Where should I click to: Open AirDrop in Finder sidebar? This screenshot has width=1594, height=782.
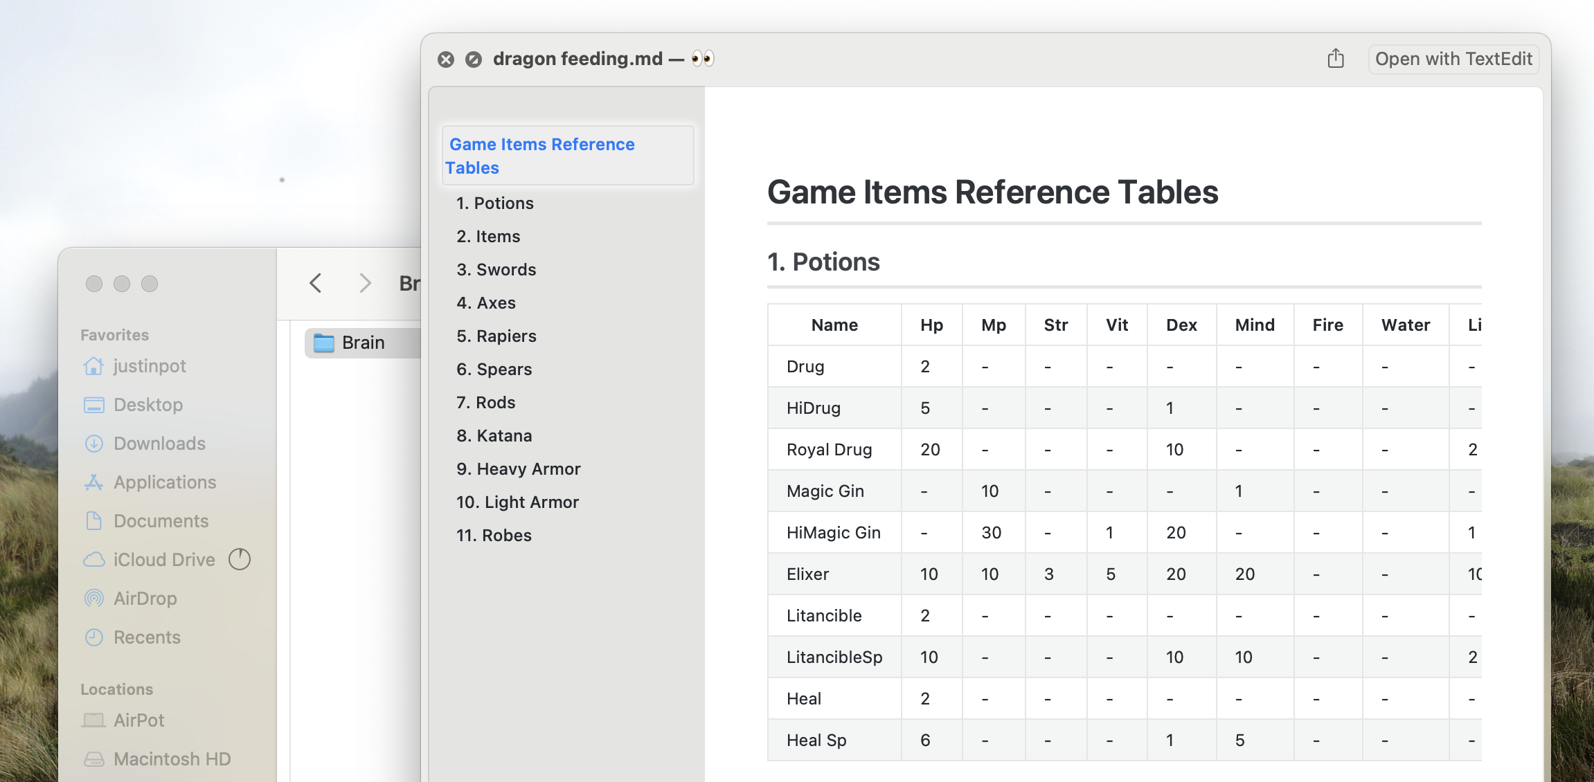129,599
